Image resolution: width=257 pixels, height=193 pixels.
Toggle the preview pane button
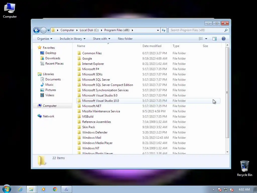tap(215, 39)
